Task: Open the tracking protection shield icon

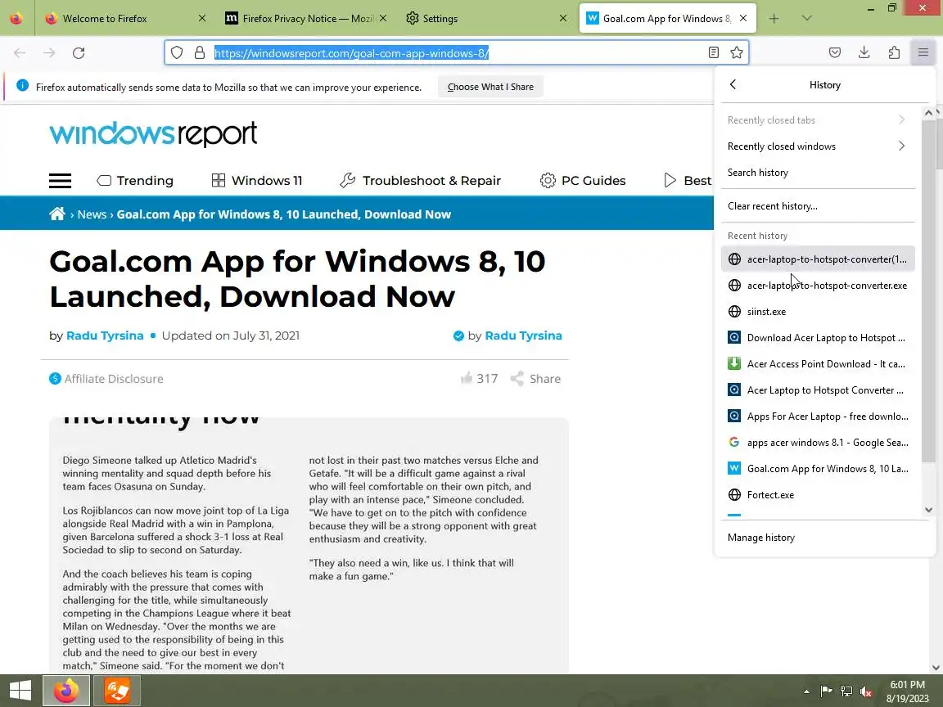Action: (x=176, y=53)
